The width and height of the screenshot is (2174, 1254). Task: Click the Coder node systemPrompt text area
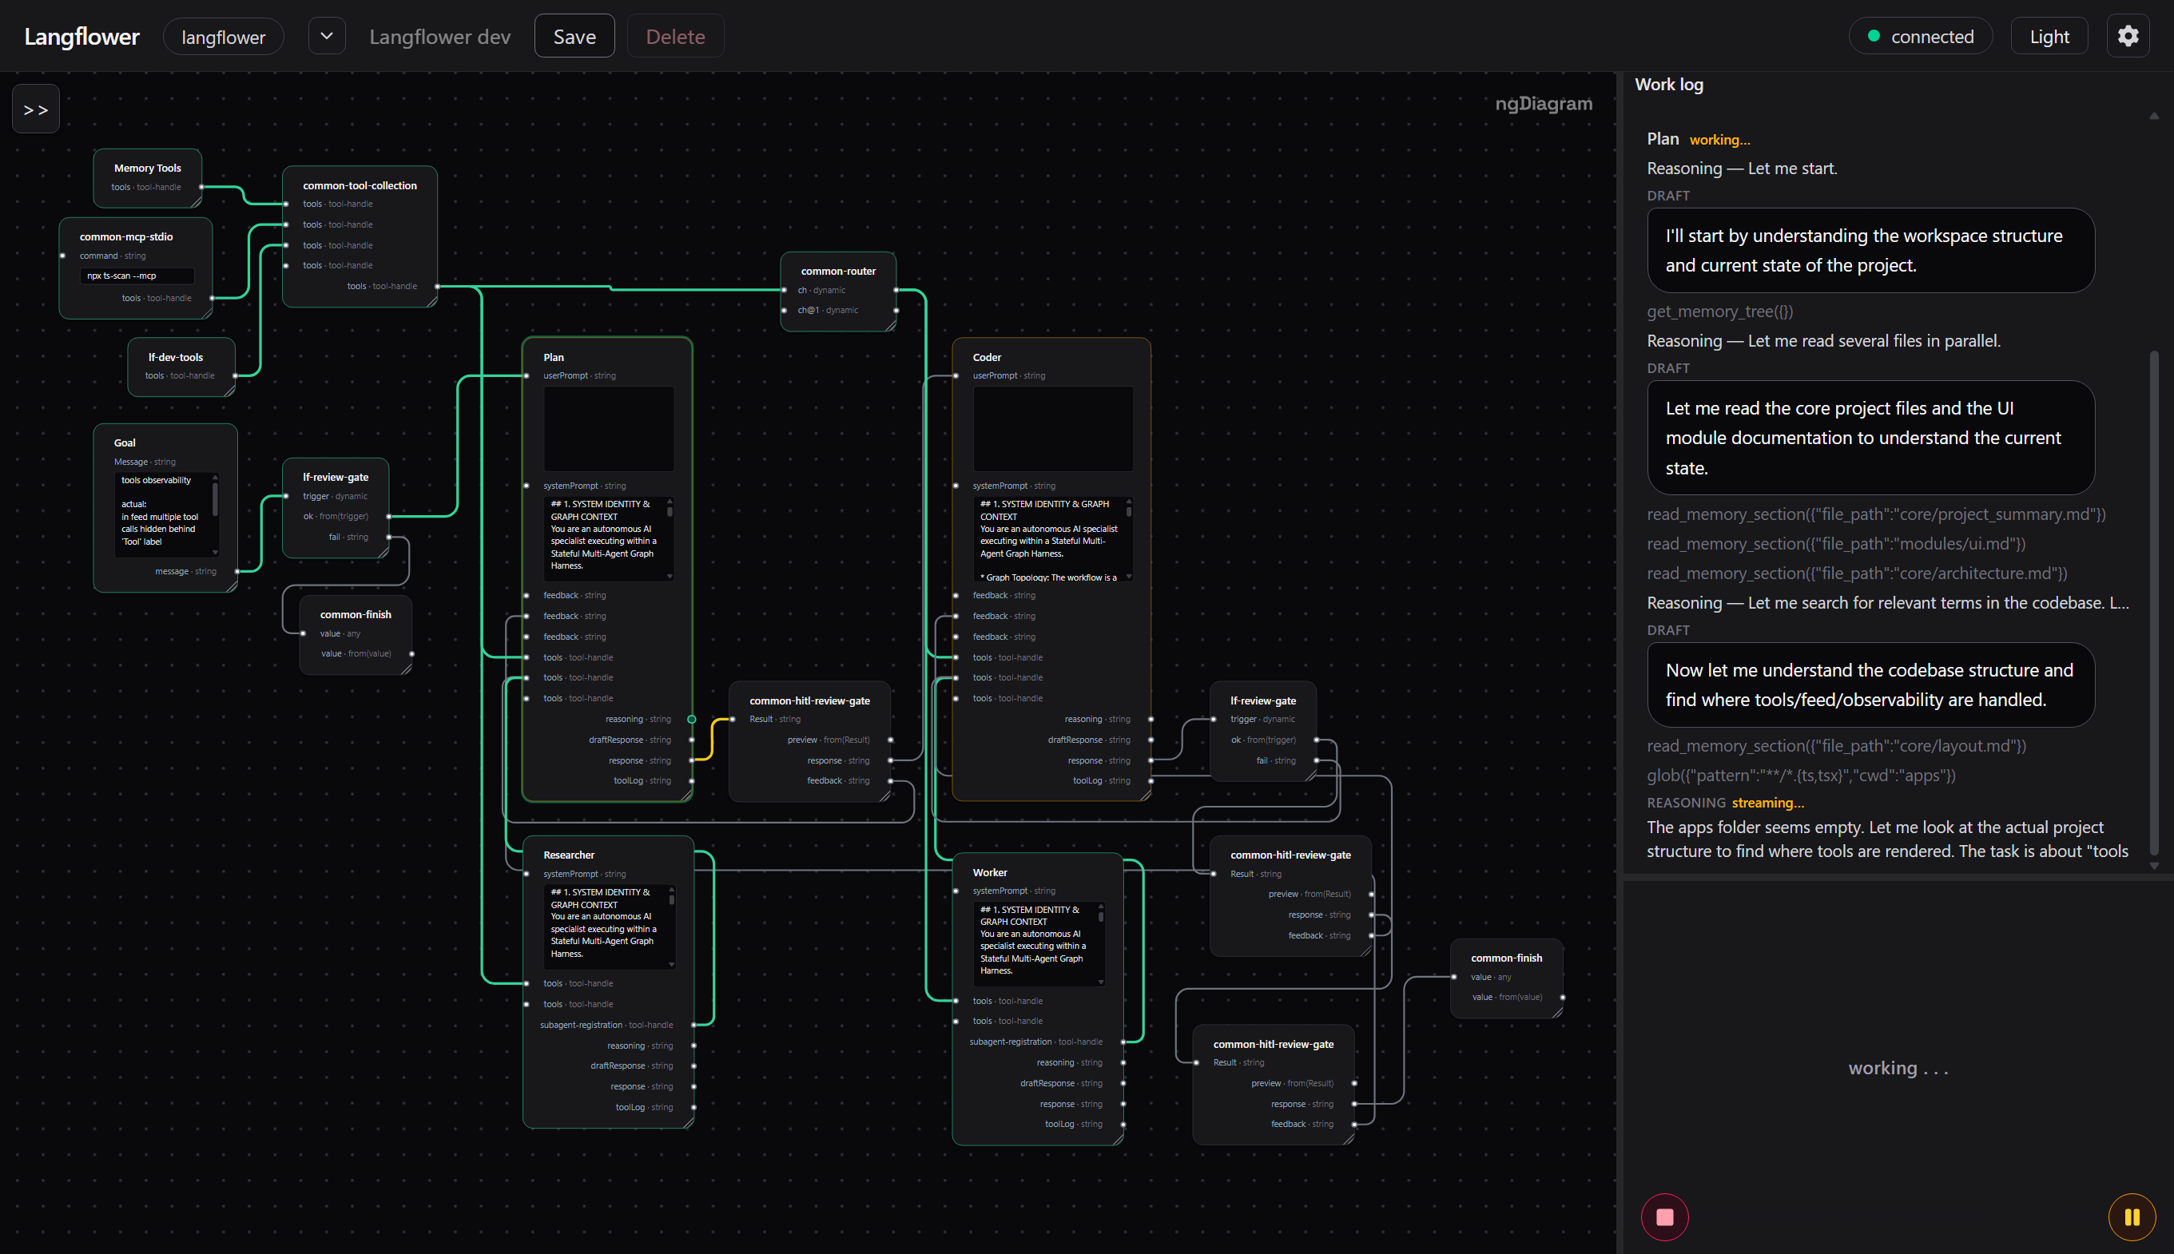(x=1052, y=538)
